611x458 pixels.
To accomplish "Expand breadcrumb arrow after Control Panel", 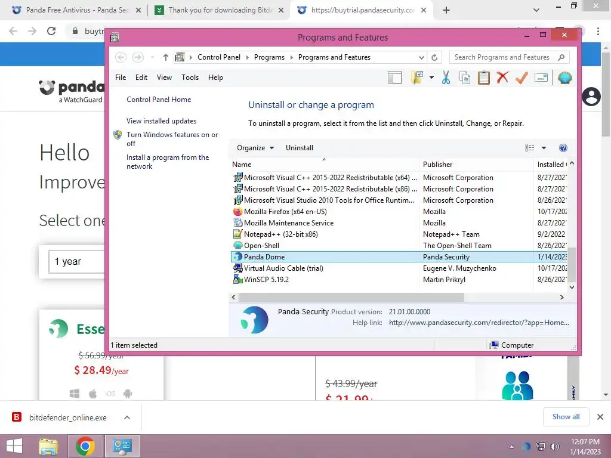I will point(247,57).
